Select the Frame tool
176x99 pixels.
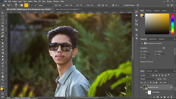pyautogui.click(x=2, y=30)
